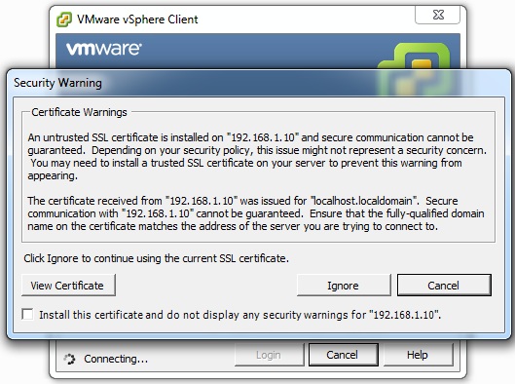The image size is (515, 384).
Task: Click the 'VMware vSphere Client' title text
Action: click(x=137, y=19)
